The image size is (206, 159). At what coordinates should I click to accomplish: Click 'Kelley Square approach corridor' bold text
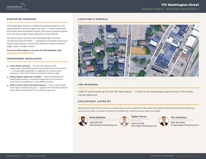pyautogui.click(x=25, y=77)
